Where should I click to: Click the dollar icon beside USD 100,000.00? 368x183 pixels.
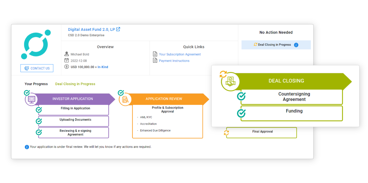click(67, 67)
